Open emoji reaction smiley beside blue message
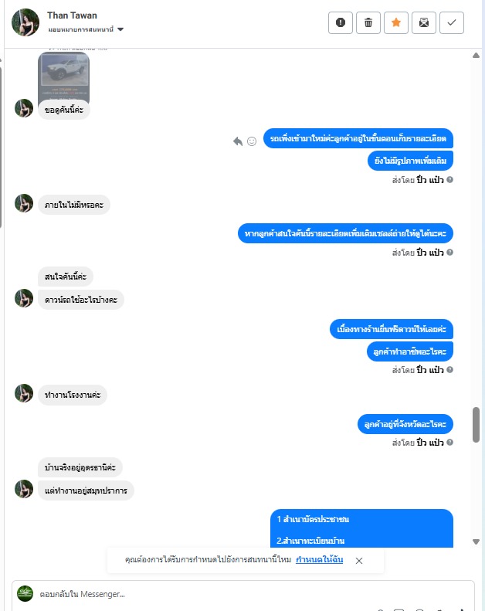This screenshot has height=611, width=485. [252, 141]
